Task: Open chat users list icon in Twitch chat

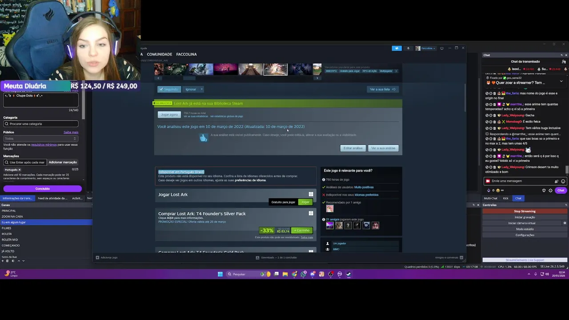Action: 564,61
